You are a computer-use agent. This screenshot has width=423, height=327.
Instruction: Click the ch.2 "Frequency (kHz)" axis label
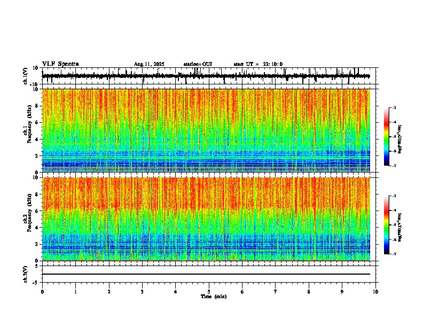click(x=29, y=213)
